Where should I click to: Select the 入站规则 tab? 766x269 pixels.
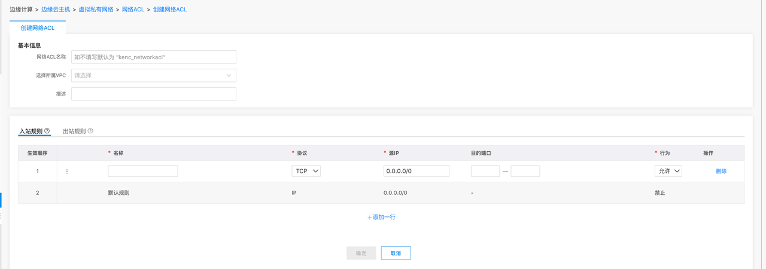click(x=31, y=131)
